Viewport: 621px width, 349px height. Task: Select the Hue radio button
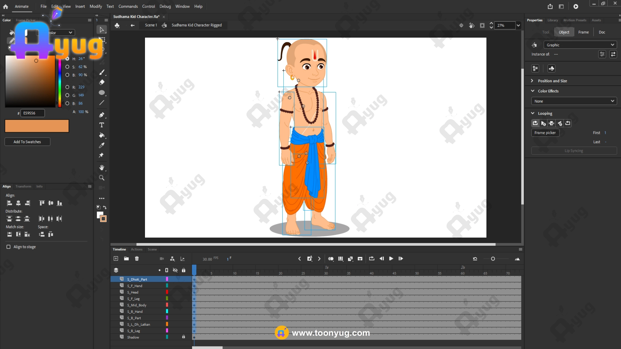(67, 59)
